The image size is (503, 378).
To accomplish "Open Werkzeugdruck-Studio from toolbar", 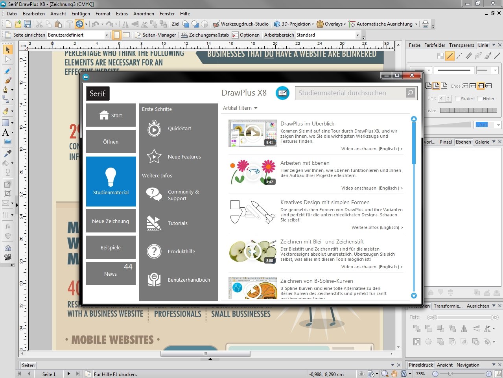I will click(x=240, y=24).
